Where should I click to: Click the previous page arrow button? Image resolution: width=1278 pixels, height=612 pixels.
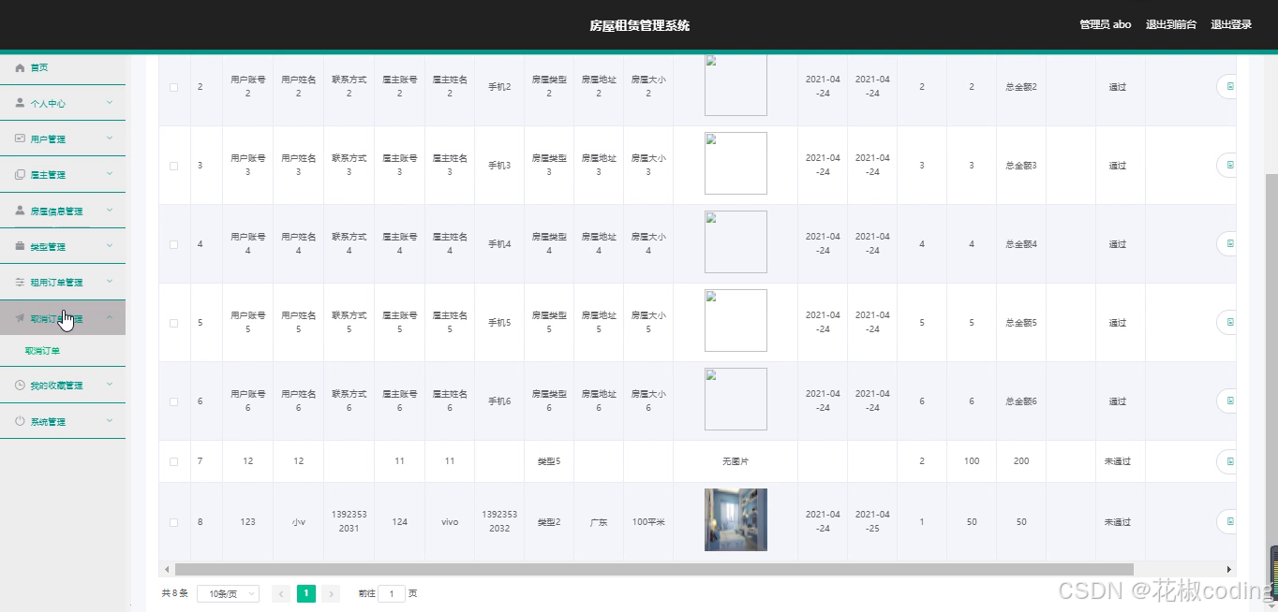point(280,593)
